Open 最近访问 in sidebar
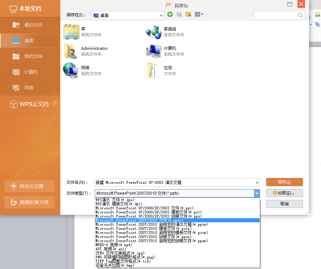This screenshot has height=269, width=321. [30, 25]
